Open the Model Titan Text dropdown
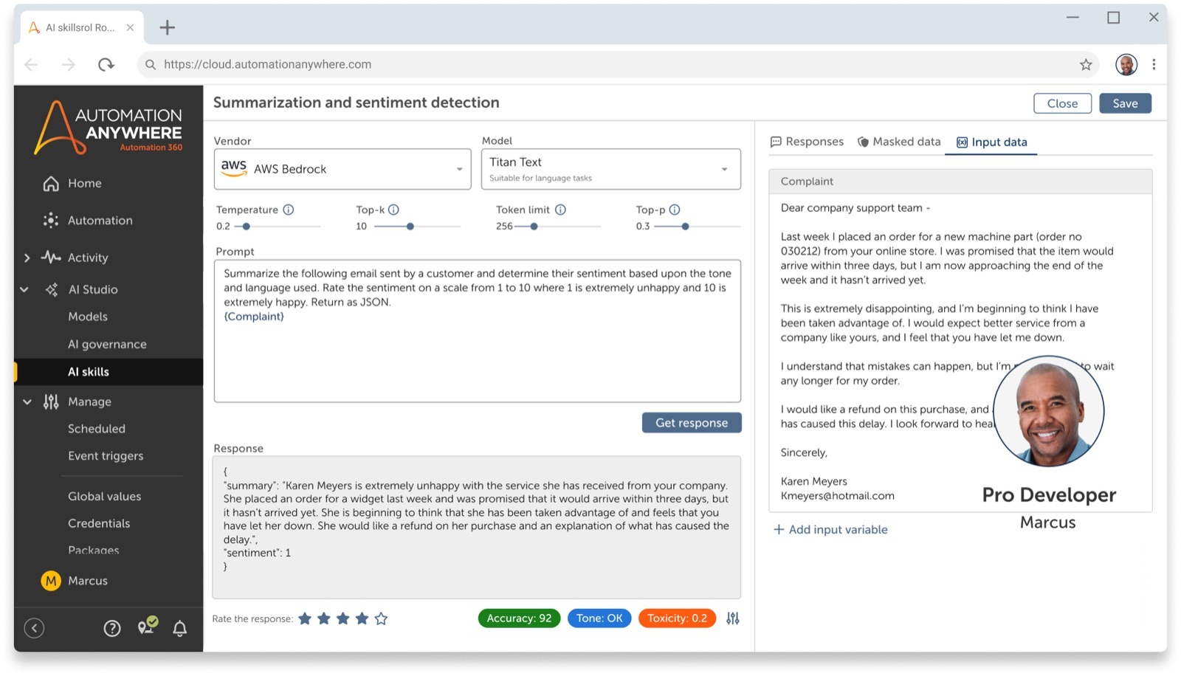This screenshot has width=1181, height=676. 611,169
